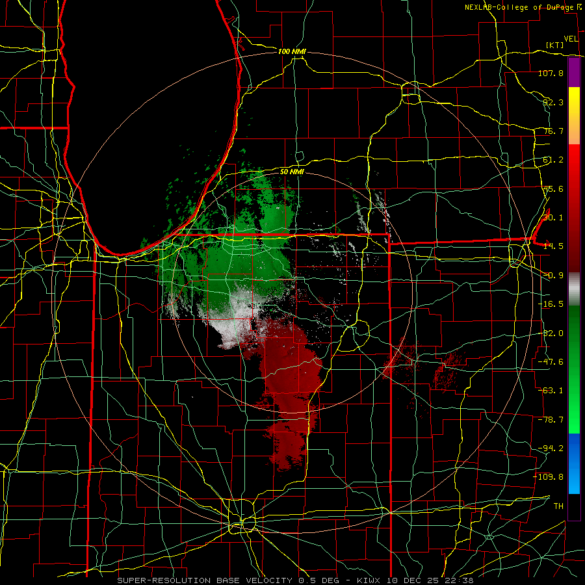Click the blue segment of velocity color bar
Viewport: 585px width, 585px height.
[x=574, y=463]
